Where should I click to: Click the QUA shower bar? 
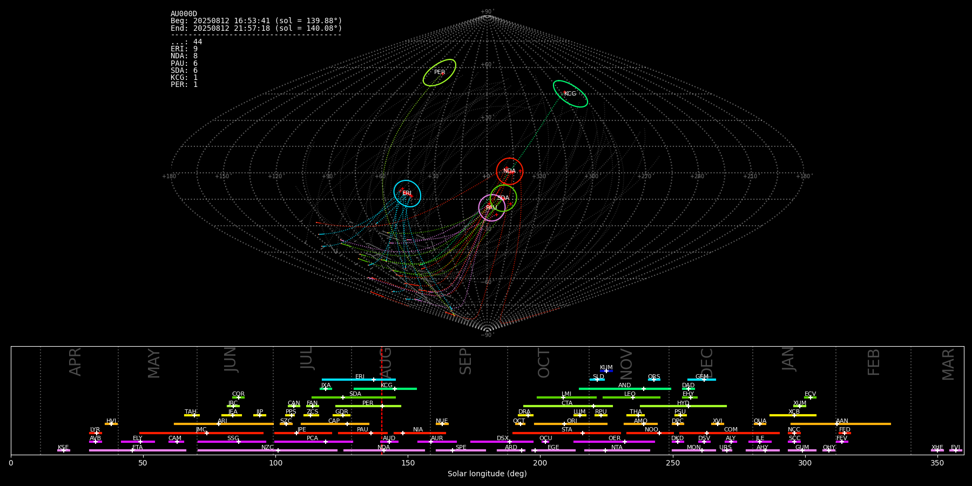(x=760, y=424)
